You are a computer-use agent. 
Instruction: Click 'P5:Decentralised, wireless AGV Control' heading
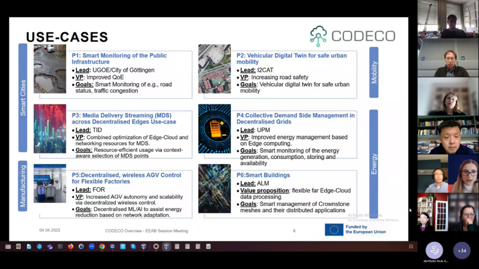tap(126, 178)
